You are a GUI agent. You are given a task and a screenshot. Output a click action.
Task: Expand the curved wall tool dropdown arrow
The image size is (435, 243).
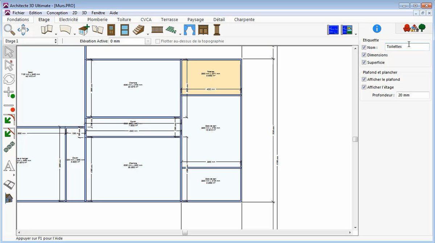point(75,34)
